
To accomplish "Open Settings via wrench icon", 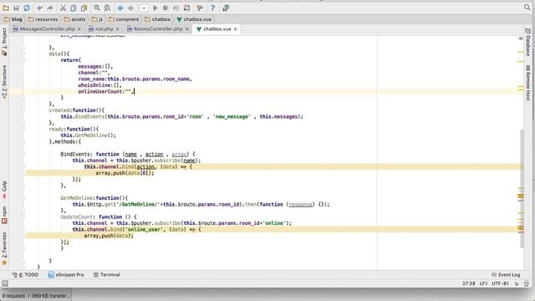I will click(200, 8).
